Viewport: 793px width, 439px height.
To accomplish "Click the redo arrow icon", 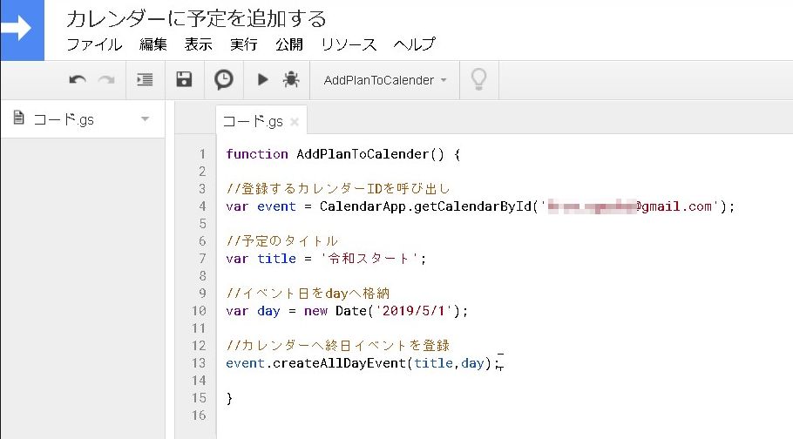I will pos(106,80).
